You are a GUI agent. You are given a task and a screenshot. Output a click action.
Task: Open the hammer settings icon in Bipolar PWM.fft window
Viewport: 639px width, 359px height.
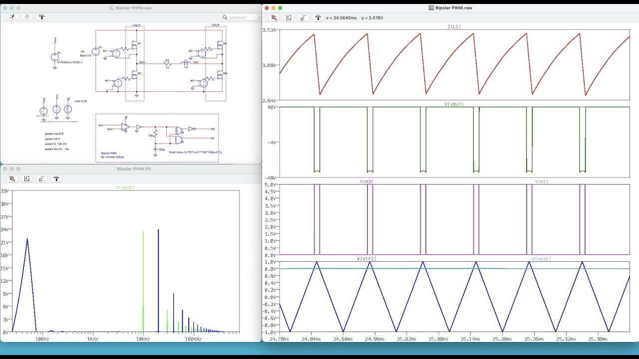click(x=56, y=179)
